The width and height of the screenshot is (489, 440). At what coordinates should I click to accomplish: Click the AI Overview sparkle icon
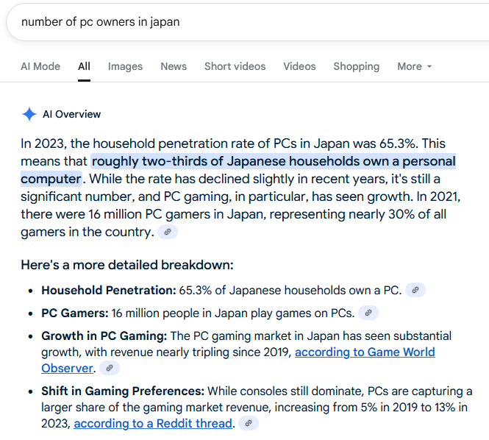tap(29, 114)
